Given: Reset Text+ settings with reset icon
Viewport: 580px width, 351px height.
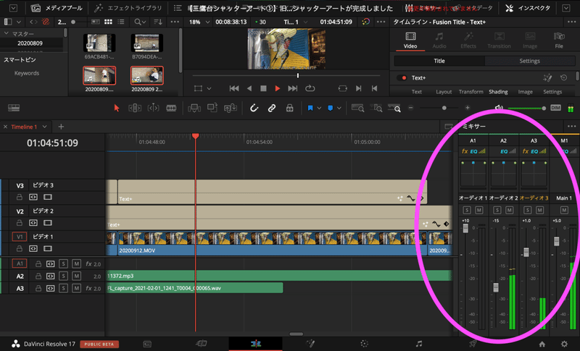Looking at the screenshot, I should [x=564, y=78].
